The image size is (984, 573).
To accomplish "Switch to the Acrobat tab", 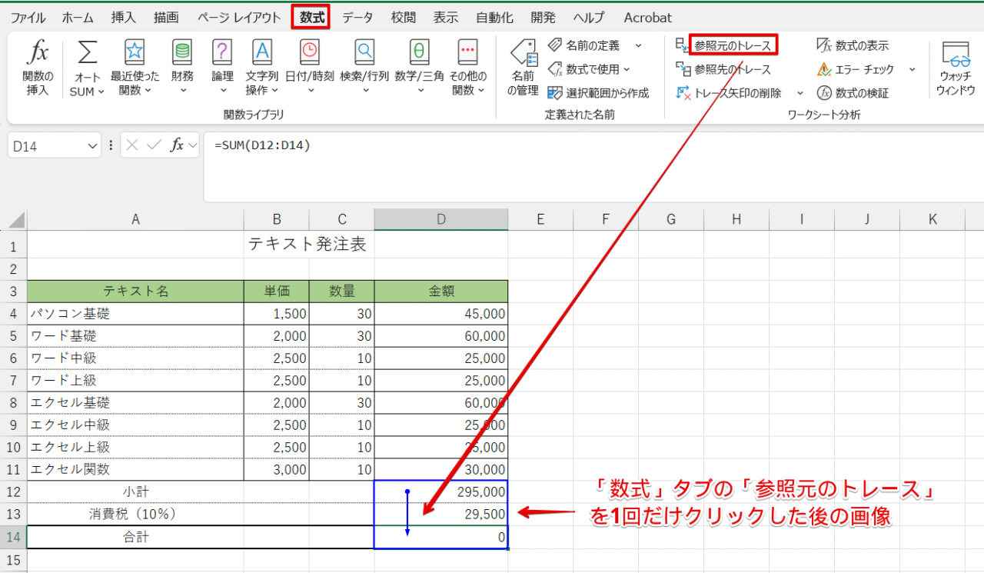I will click(647, 17).
